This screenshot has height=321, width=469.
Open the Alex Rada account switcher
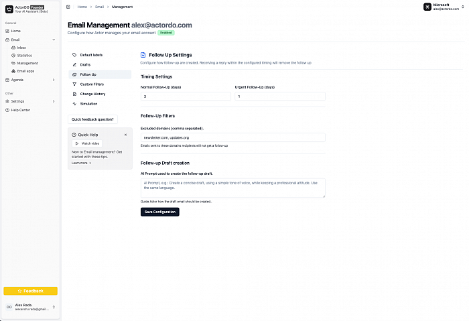click(53, 306)
